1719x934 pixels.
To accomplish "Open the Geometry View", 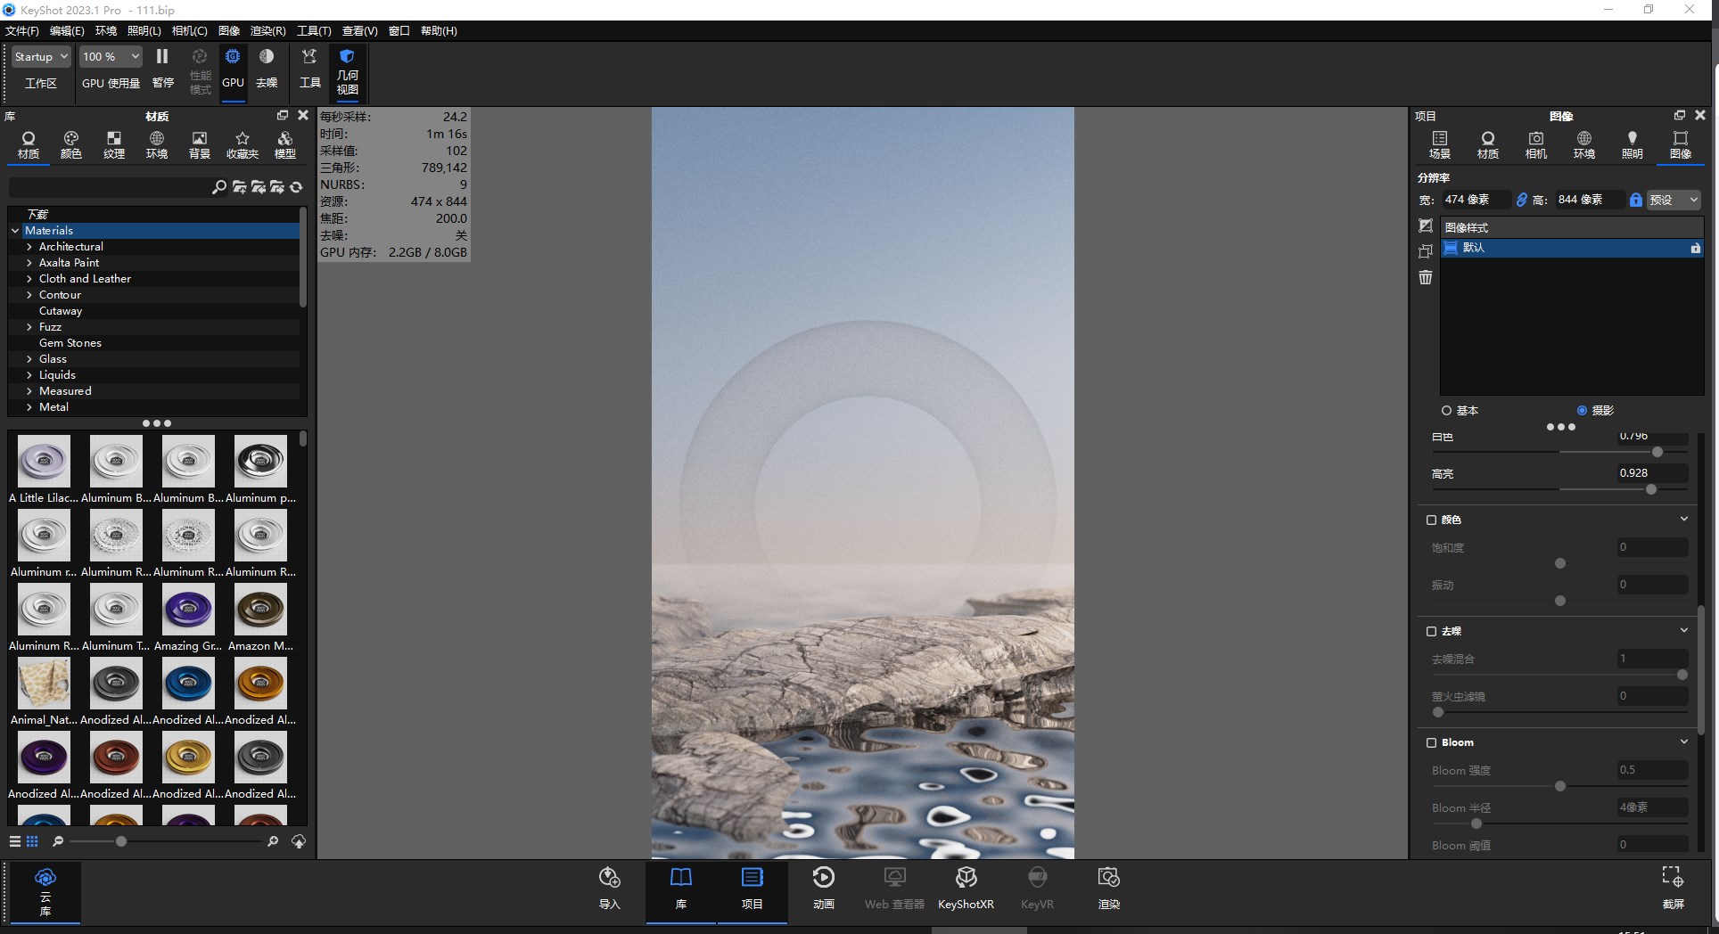I will [347, 71].
